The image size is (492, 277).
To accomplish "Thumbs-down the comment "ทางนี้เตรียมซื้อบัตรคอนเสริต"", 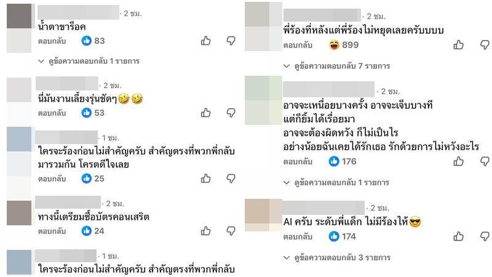I will point(231,231).
